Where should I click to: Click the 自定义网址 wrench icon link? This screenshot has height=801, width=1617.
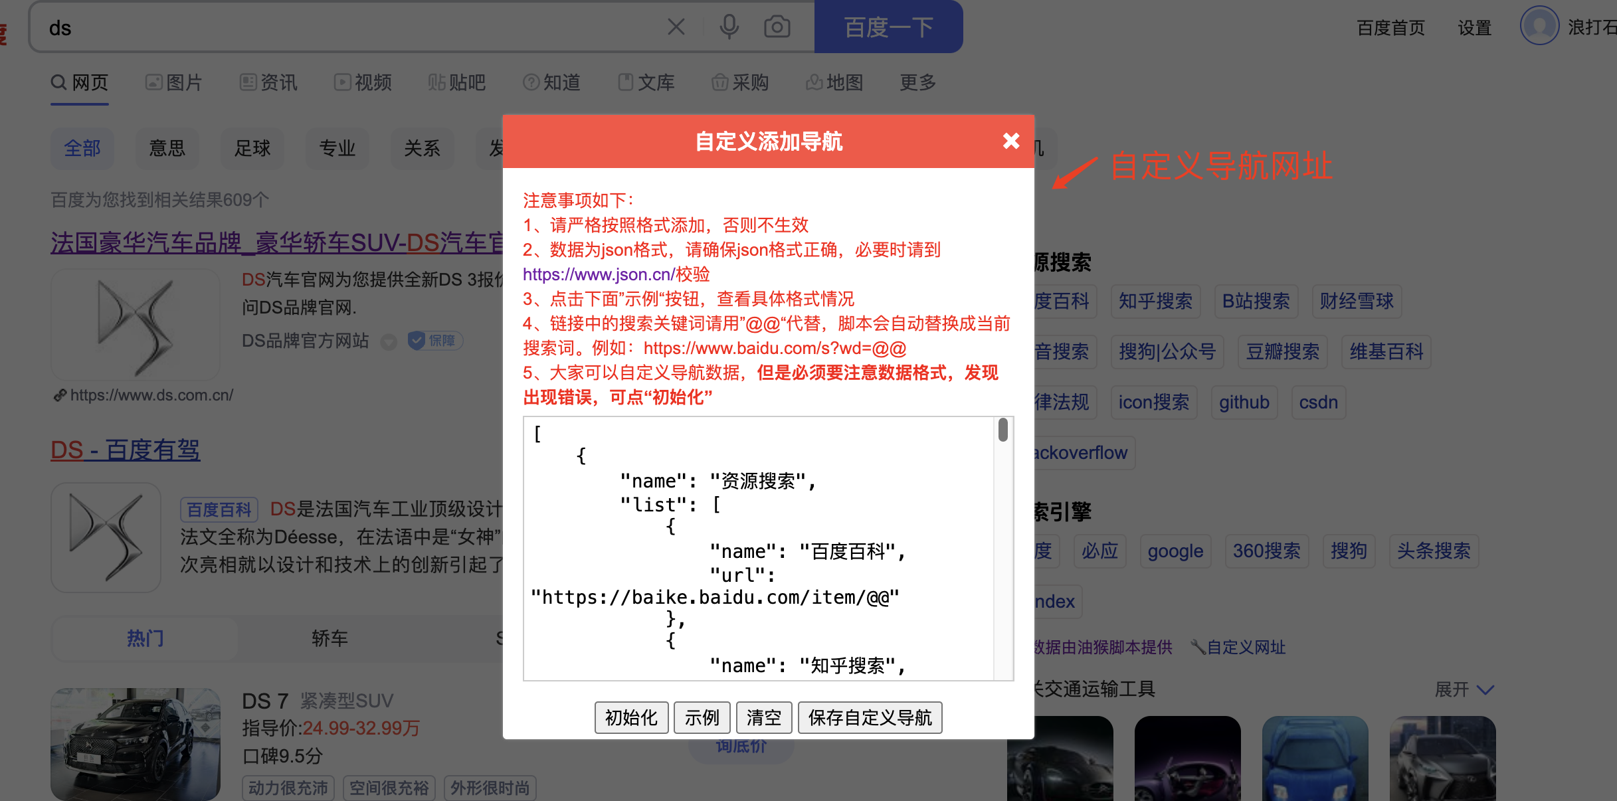coord(1238,647)
